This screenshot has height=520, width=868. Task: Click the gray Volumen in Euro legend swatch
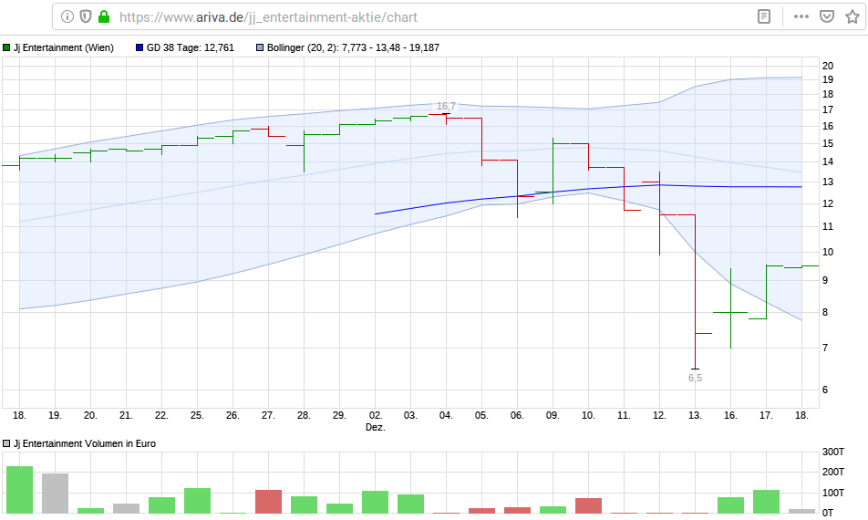pyautogui.click(x=6, y=443)
